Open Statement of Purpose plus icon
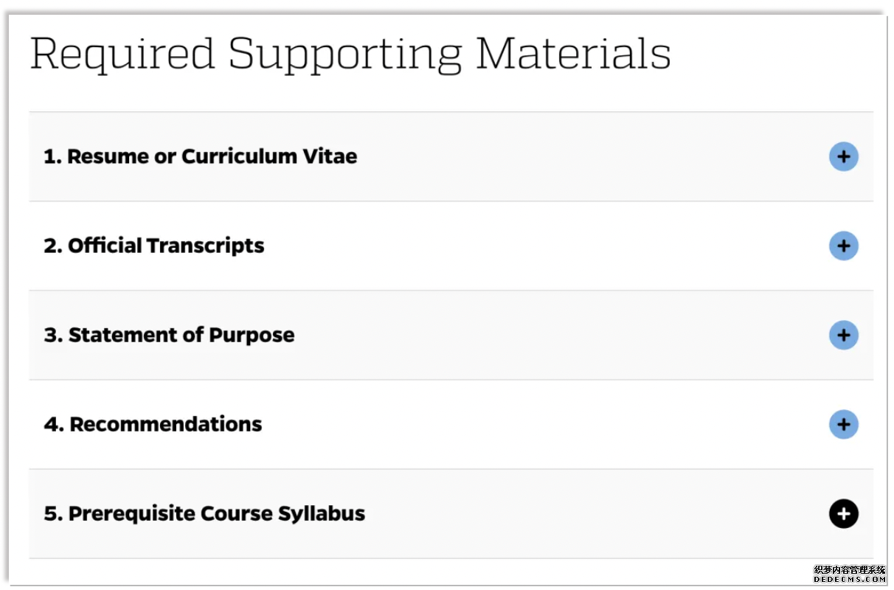 843,335
